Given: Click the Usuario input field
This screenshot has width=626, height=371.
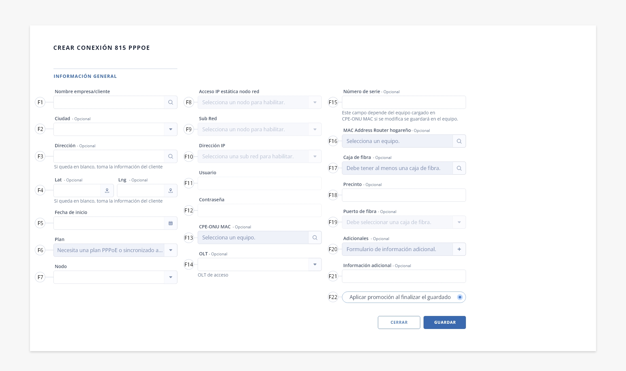Looking at the screenshot, I should click(x=260, y=183).
